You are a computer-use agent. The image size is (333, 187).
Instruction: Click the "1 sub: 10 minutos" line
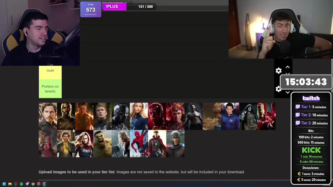pyautogui.click(x=311, y=157)
